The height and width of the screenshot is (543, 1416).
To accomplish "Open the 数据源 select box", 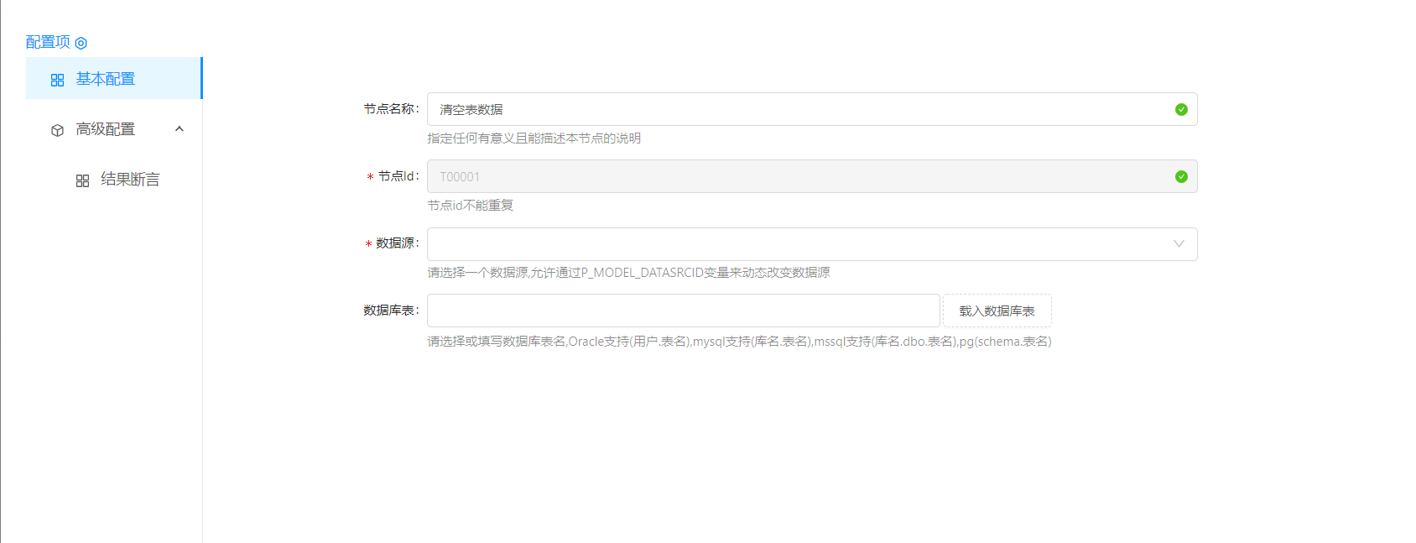I will [797, 244].
